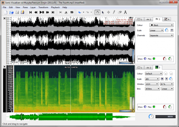Open the Undo history dropdown arrow
This screenshot has height=127, width=179.
click(83, 12)
